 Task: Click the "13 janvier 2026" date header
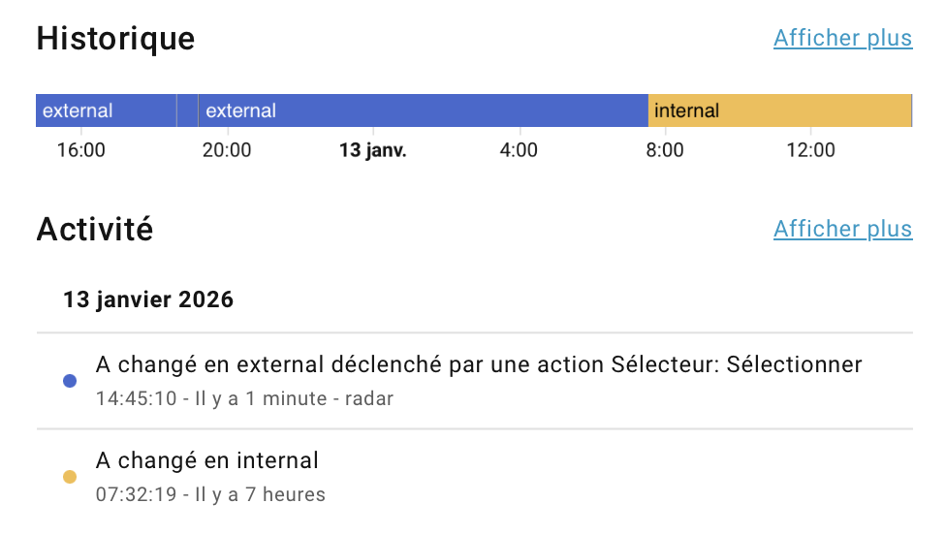pyautogui.click(x=148, y=299)
